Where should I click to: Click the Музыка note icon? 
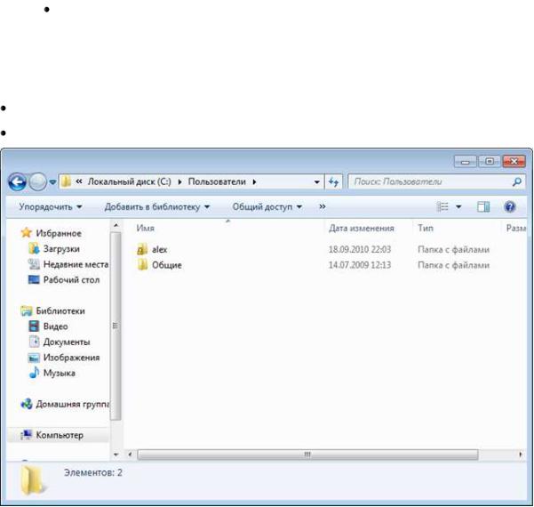click(x=34, y=373)
